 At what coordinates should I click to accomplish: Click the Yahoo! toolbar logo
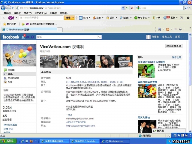[x=11, y=18]
